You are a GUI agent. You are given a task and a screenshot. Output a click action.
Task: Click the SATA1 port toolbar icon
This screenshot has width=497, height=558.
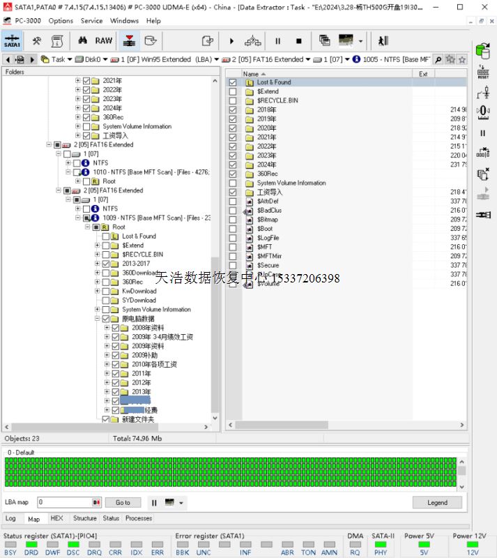pyautogui.click(x=12, y=41)
